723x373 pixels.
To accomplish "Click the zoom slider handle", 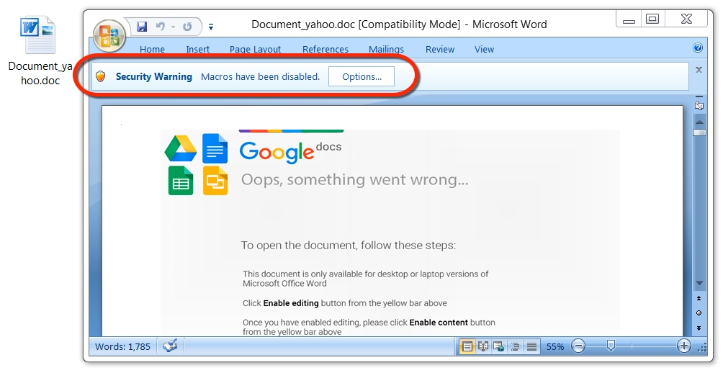I will (611, 346).
